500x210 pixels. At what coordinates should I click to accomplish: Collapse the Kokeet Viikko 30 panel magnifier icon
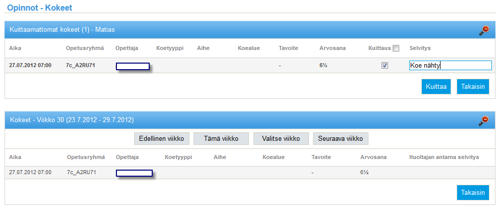pos(484,120)
